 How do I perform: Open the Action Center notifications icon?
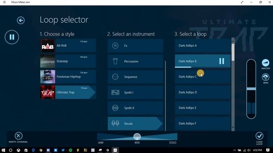click(x=268, y=150)
